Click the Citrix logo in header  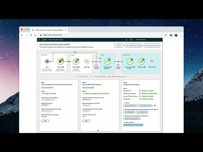(44, 40)
